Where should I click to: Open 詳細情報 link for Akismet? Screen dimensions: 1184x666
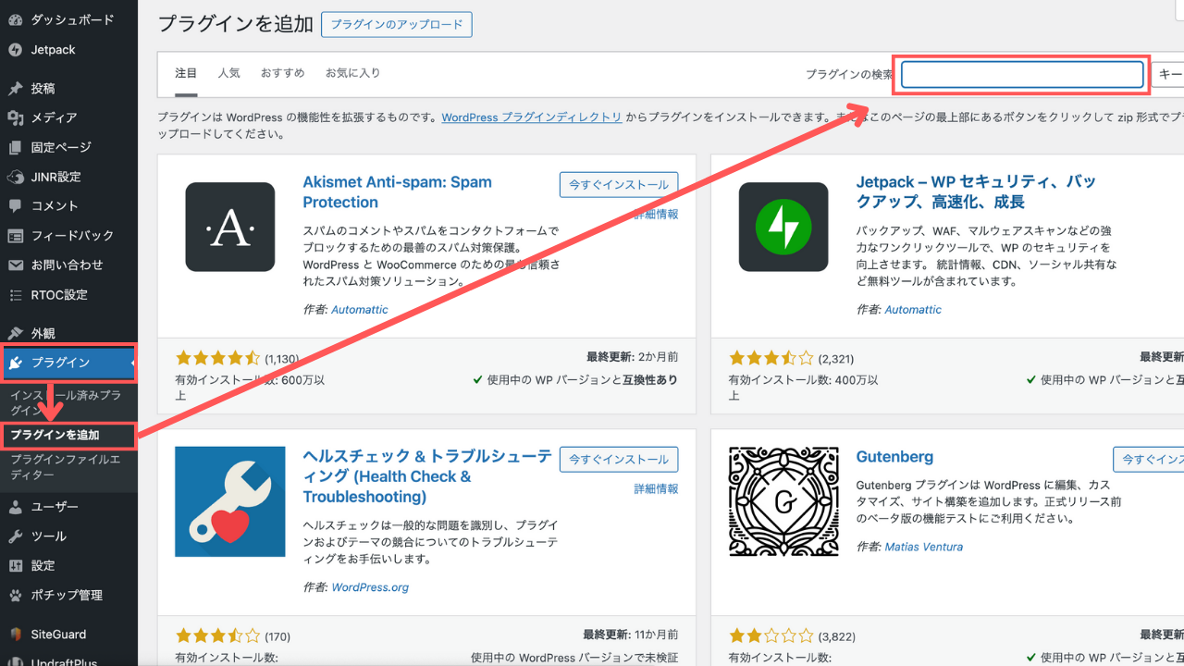coord(656,215)
